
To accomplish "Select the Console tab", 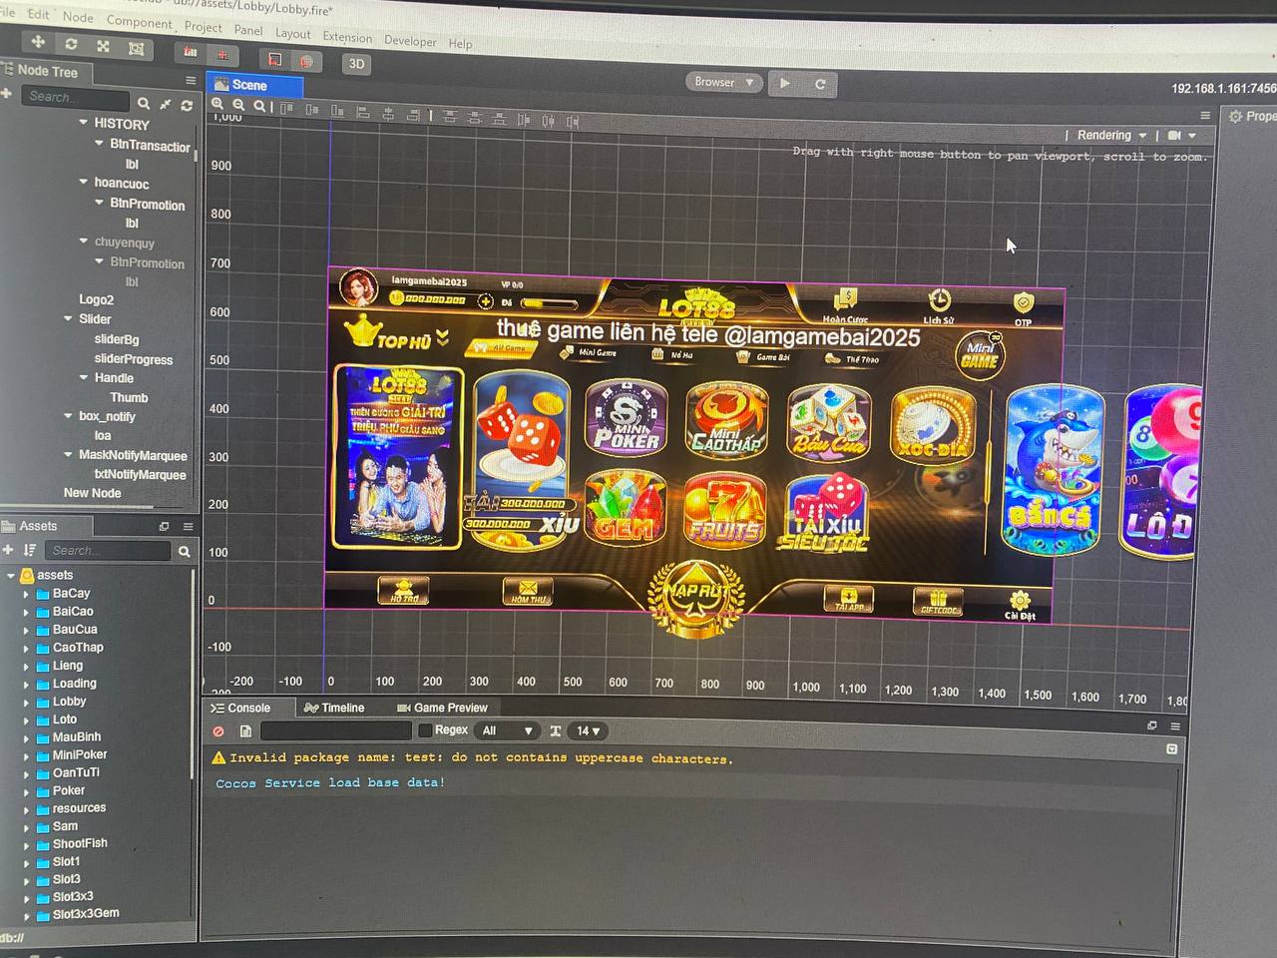I will pos(240,708).
